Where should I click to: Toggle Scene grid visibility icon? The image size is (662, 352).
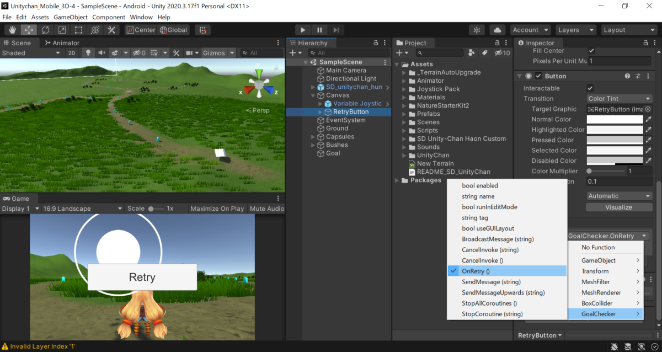[x=154, y=53]
